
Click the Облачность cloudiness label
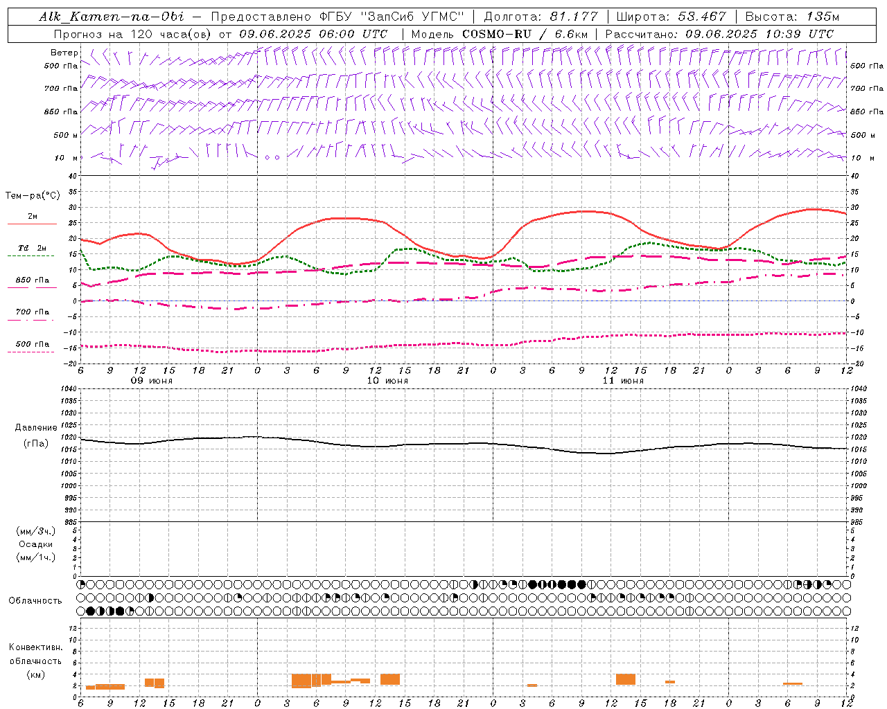point(35,601)
